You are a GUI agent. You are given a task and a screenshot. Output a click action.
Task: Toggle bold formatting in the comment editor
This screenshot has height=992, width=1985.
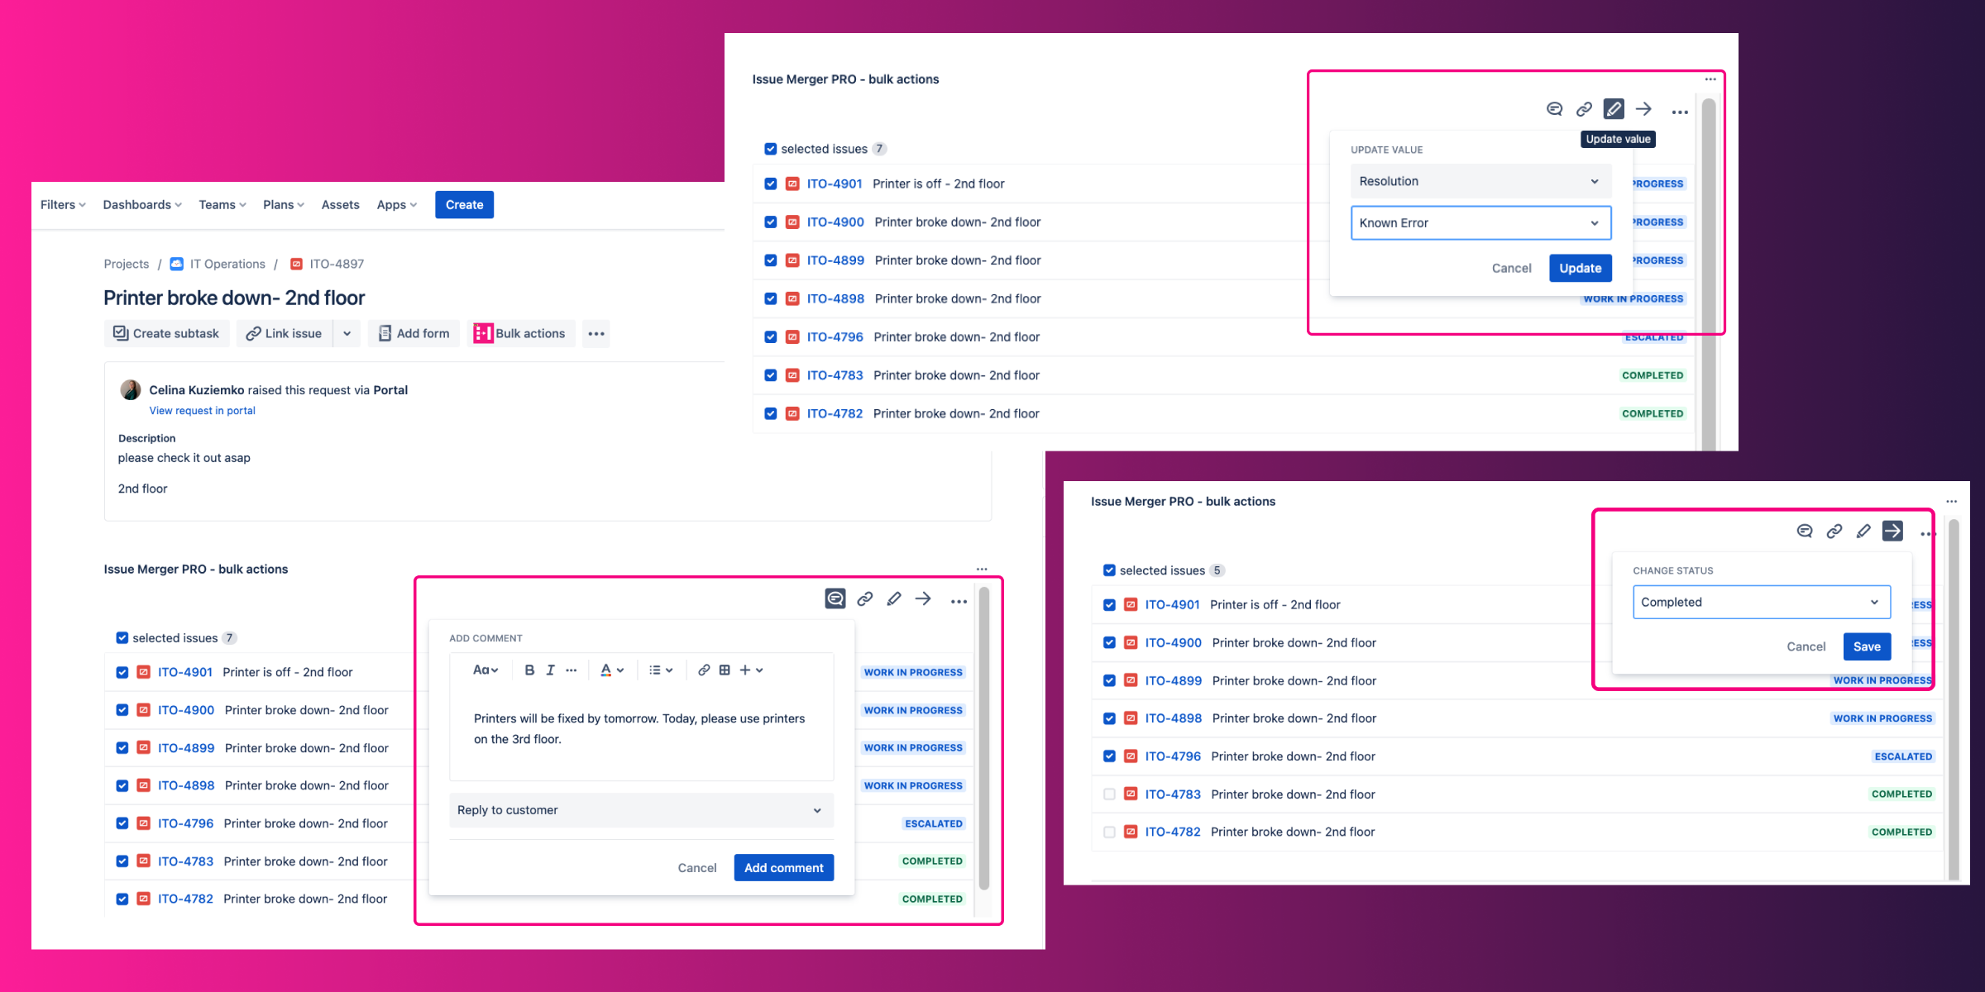coord(529,670)
